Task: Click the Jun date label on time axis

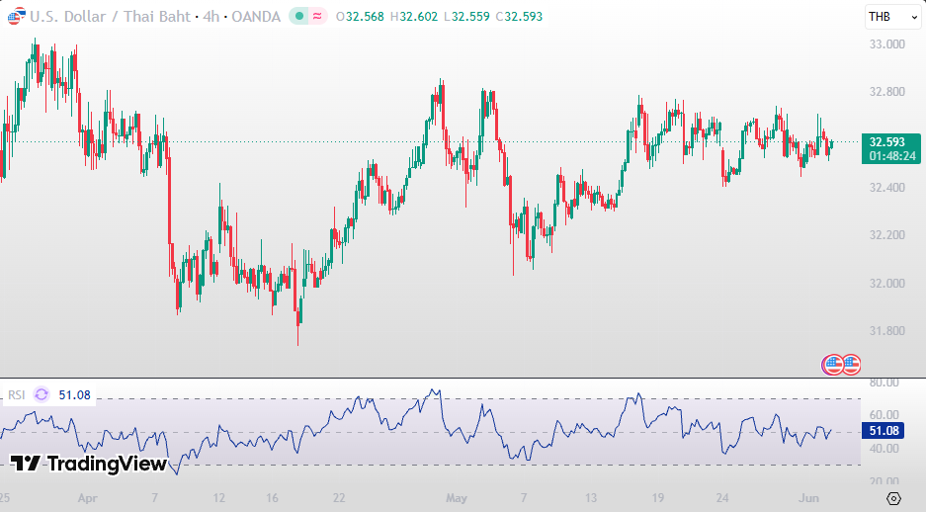Action: (x=808, y=498)
